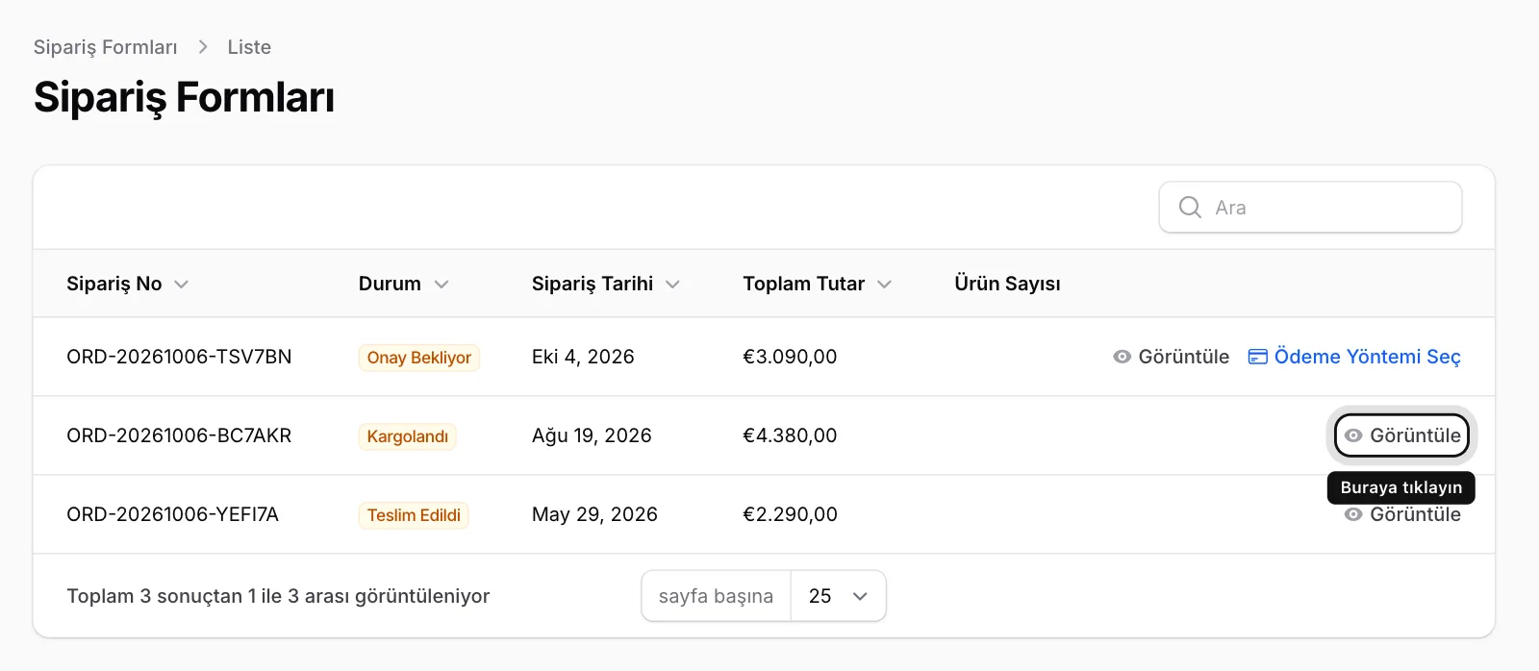Click the credit card payment icon
1539x671 pixels.
(x=1257, y=357)
